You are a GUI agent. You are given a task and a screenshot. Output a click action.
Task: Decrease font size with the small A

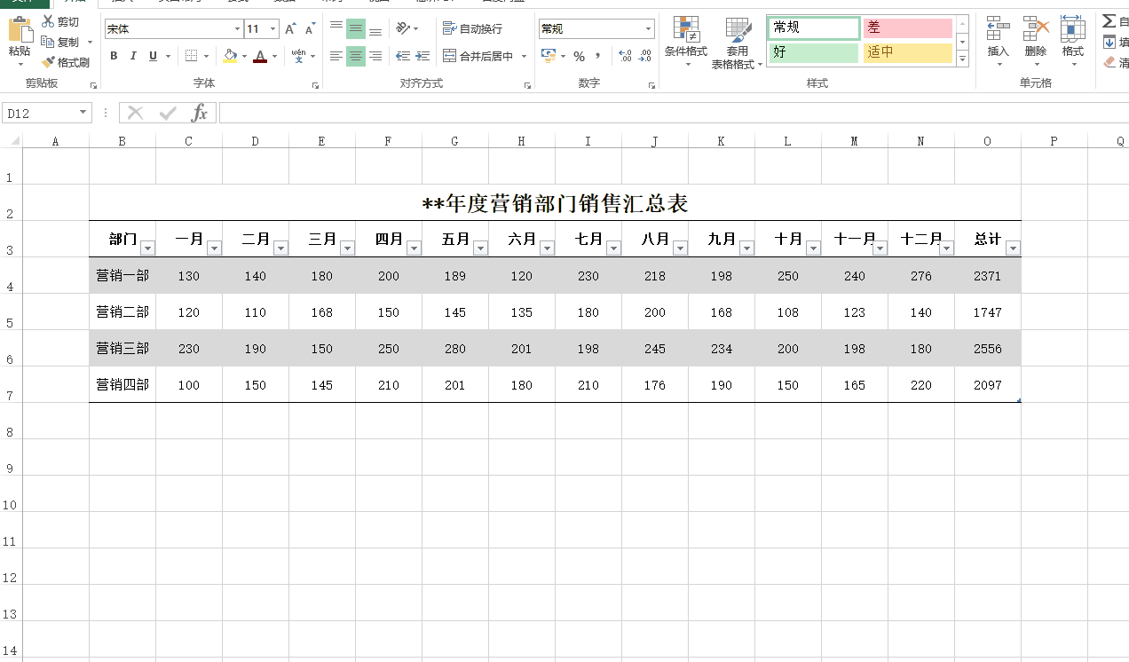[310, 29]
